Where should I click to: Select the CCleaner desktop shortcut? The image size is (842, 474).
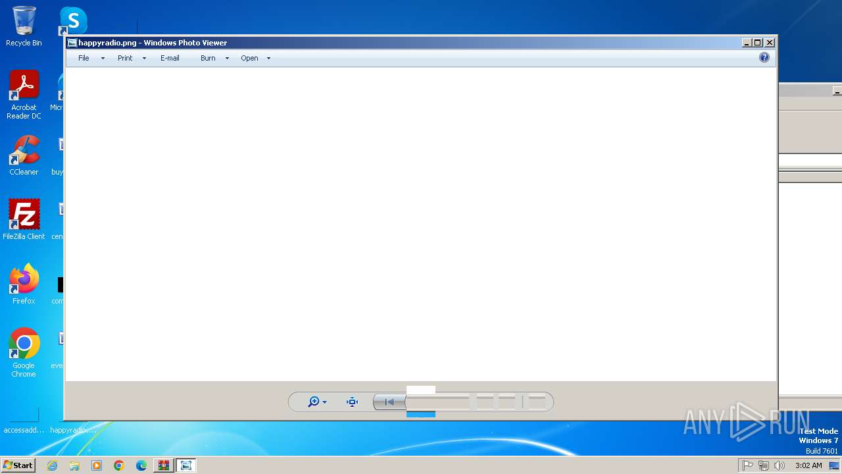(x=24, y=155)
